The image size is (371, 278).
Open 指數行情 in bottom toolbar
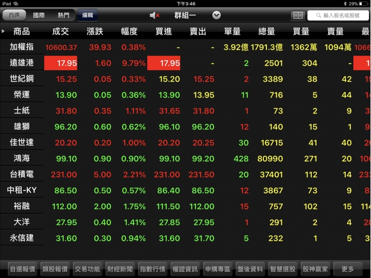point(153,269)
